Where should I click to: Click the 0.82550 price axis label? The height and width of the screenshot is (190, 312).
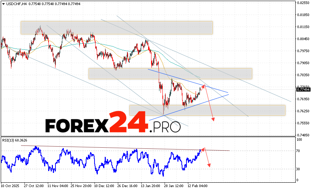pyautogui.click(x=303, y=3)
